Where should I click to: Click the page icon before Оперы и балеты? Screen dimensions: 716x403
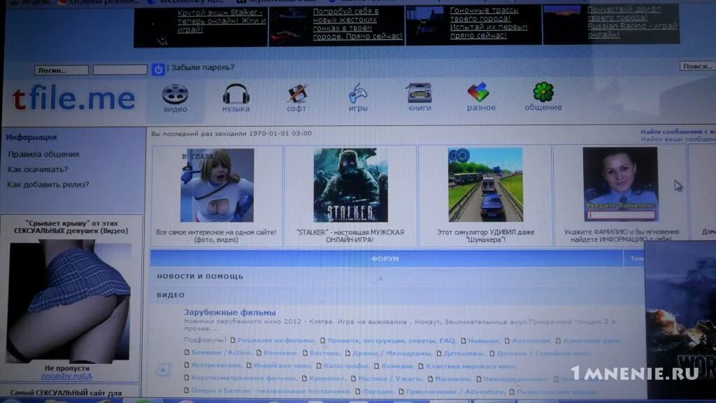point(187,390)
